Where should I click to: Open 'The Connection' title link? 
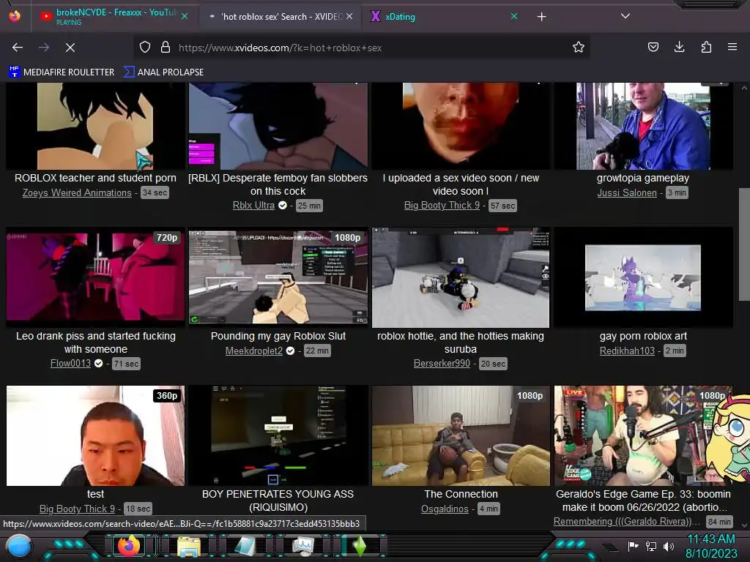pyautogui.click(x=461, y=494)
